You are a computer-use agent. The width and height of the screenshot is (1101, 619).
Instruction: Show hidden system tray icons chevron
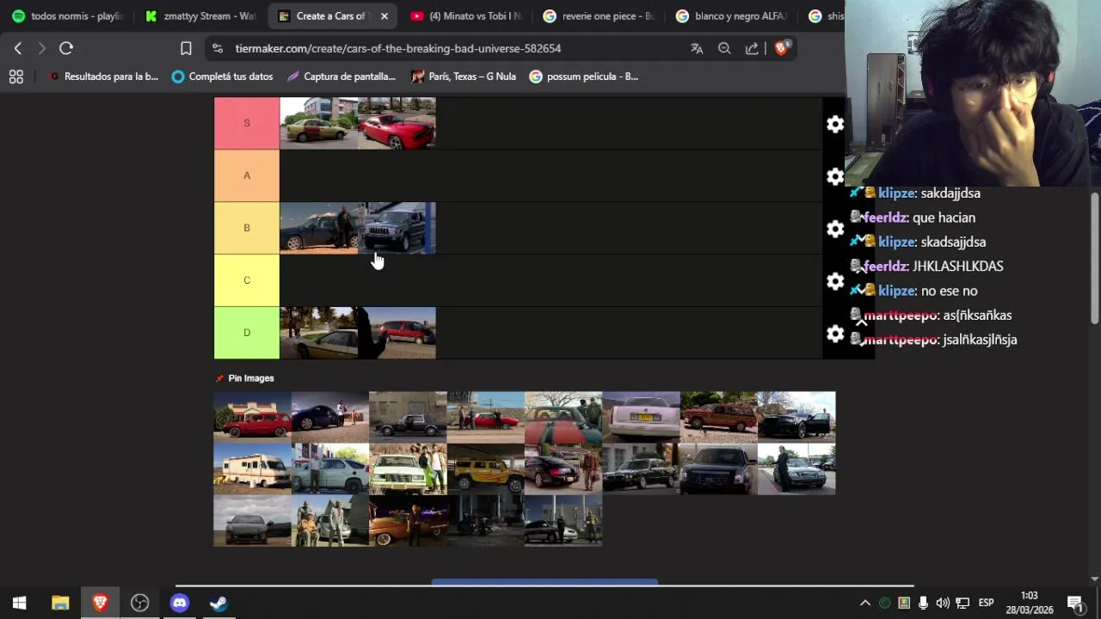(x=865, y=603)
